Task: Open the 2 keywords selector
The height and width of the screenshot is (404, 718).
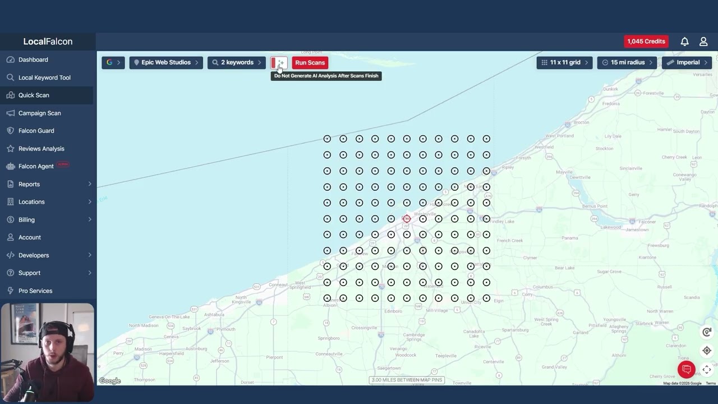Action: pyautogui.click(x=237, y=62)
